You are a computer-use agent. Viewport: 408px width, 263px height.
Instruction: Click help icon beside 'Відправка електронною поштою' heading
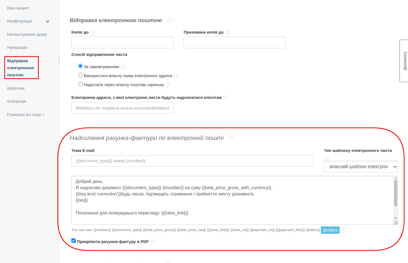(169, 20)
